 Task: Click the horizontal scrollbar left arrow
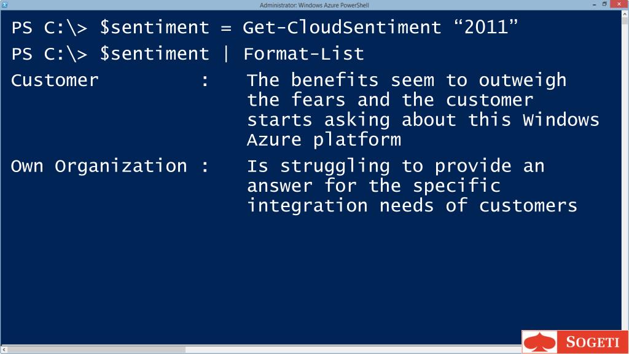4,350
